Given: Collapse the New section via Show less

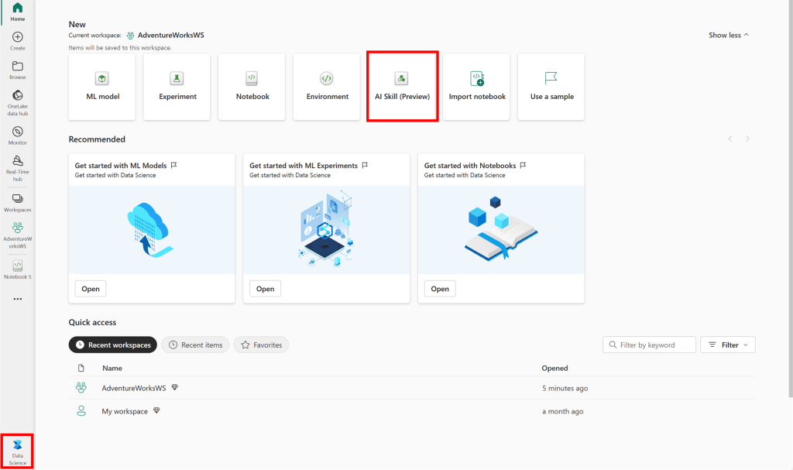Looking at the screenshot, I should tap(727, 35).
